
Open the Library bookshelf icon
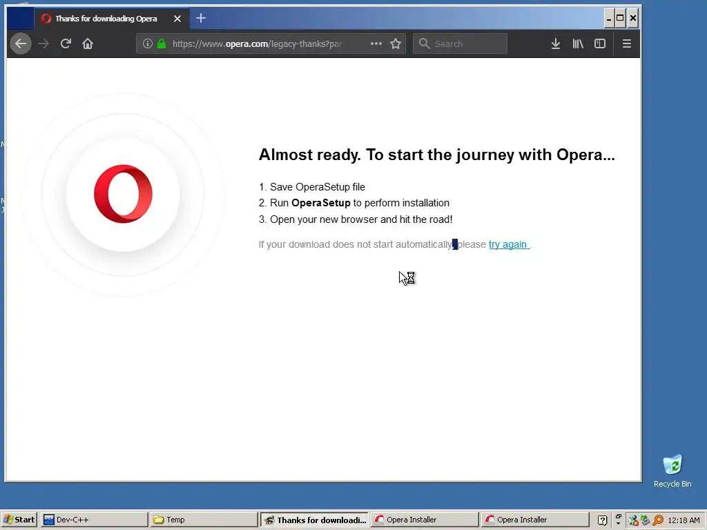pyautogui.click(x=578, y=43)
